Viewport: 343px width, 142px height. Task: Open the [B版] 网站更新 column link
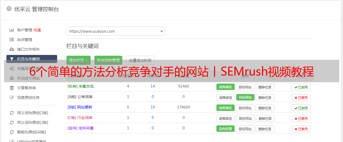[x=80, y=107]
